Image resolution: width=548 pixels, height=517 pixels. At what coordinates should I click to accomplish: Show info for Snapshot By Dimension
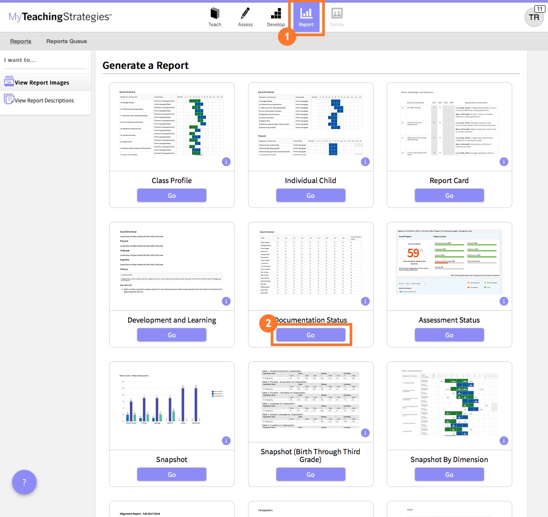pos(504,441)
